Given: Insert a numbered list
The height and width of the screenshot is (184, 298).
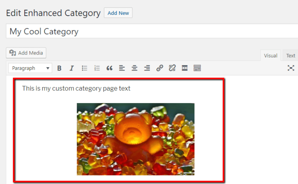Looking at the screenshot, I should pyautogui.click(x=97, y=68).
